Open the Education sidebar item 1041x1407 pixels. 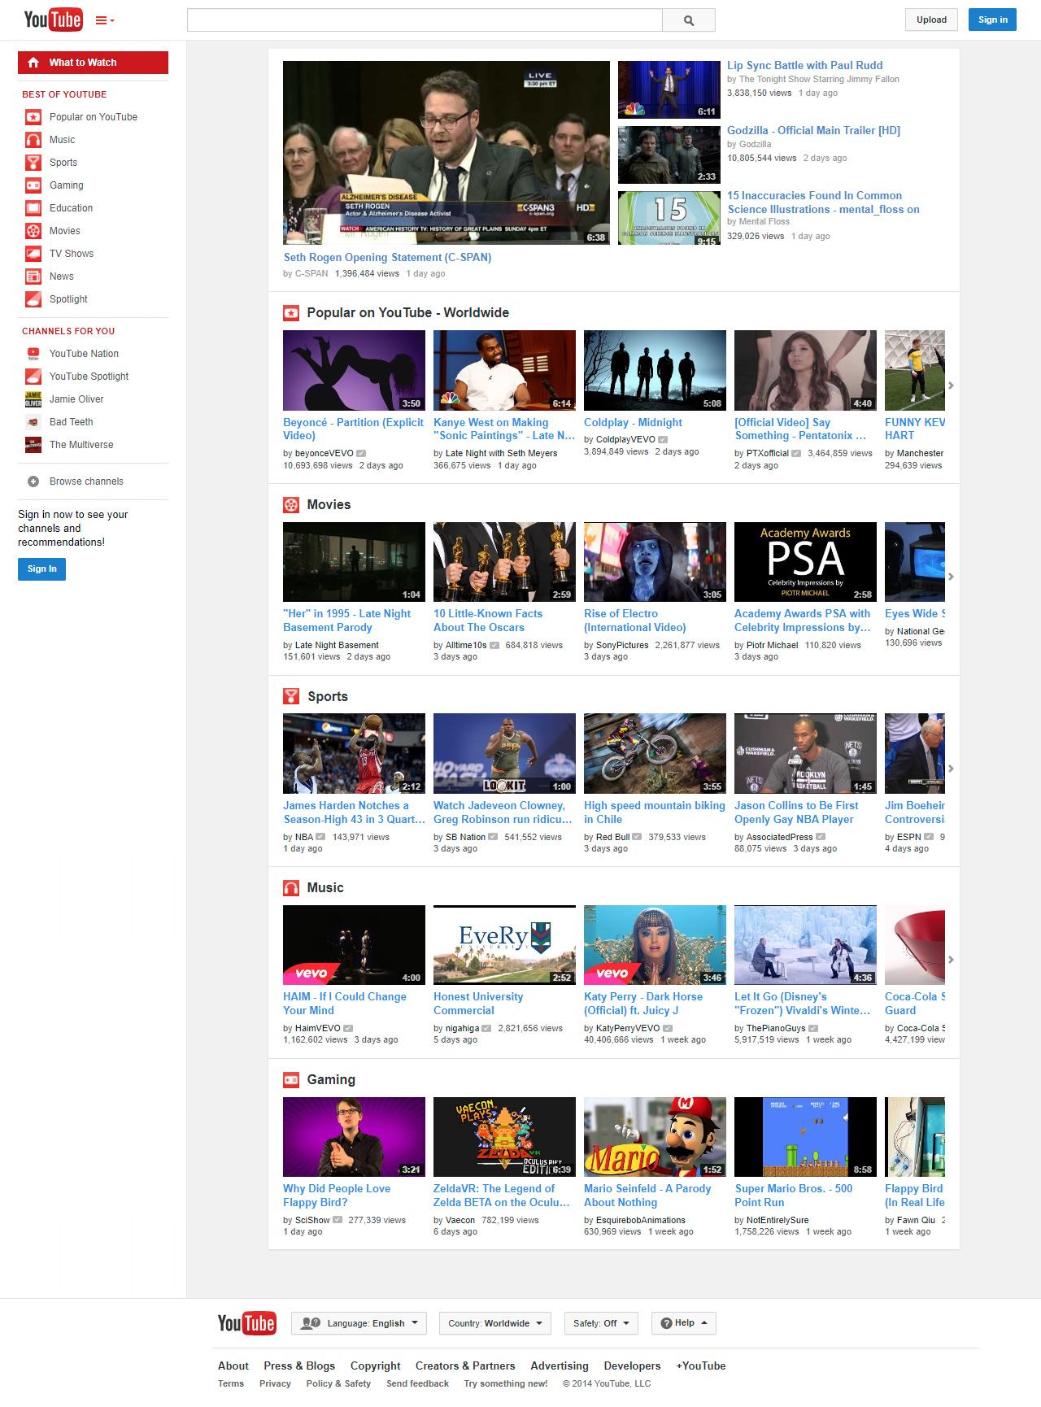[93, 208]
